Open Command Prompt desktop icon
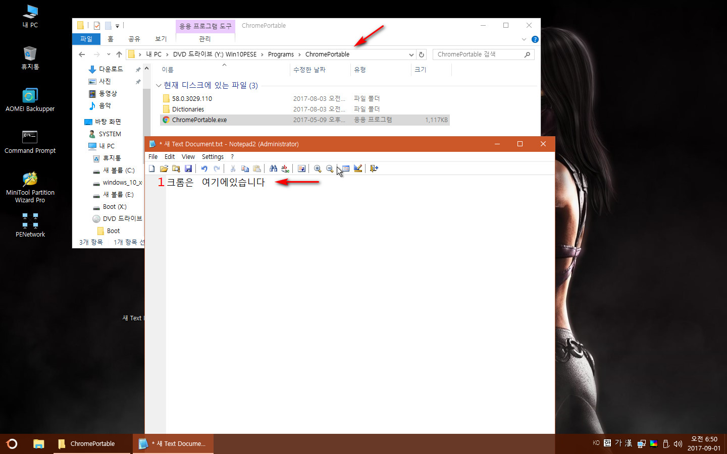Screen dimensions: 727x454 (x=30, y=141)
